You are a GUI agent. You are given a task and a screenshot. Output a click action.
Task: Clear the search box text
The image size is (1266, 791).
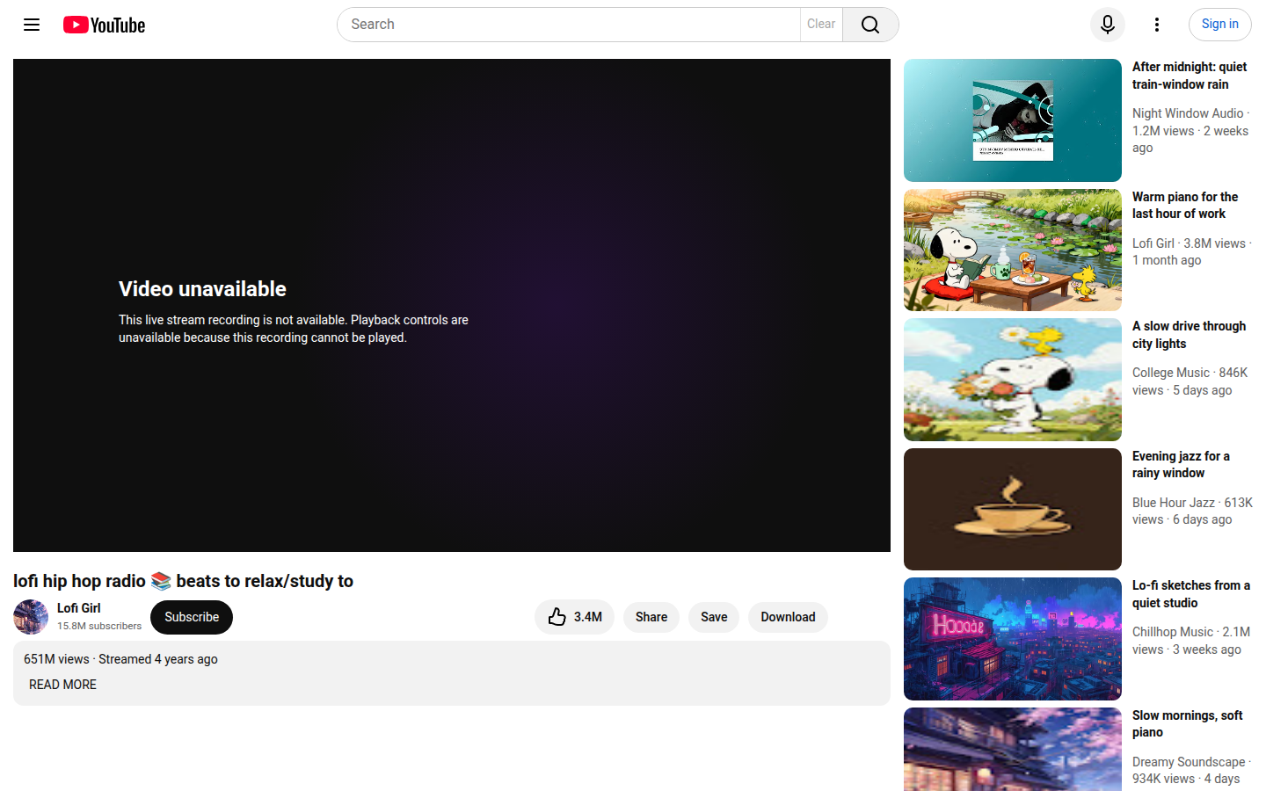click(821, 25)
